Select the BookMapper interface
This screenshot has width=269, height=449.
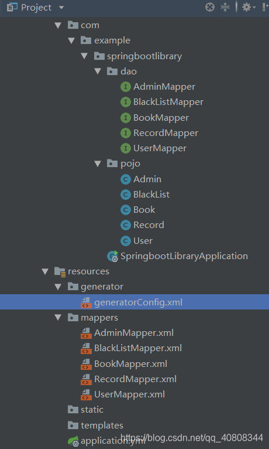[x=161, y=118]
